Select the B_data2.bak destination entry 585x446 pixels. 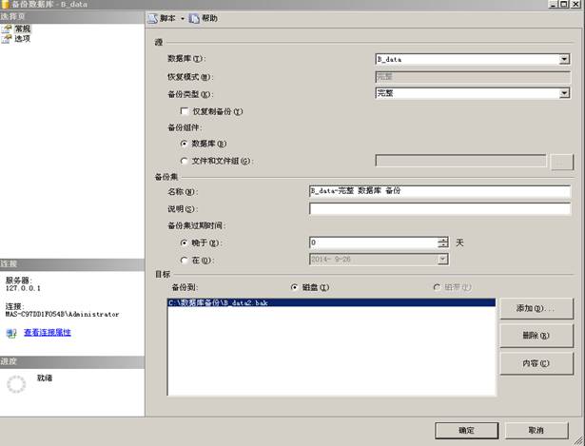[x=331, y=302]
